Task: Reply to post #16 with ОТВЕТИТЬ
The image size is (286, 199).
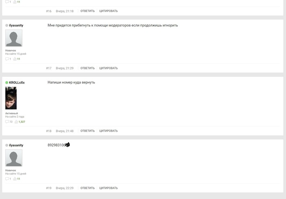Action: pyautogui.click(x=87, y=11)
